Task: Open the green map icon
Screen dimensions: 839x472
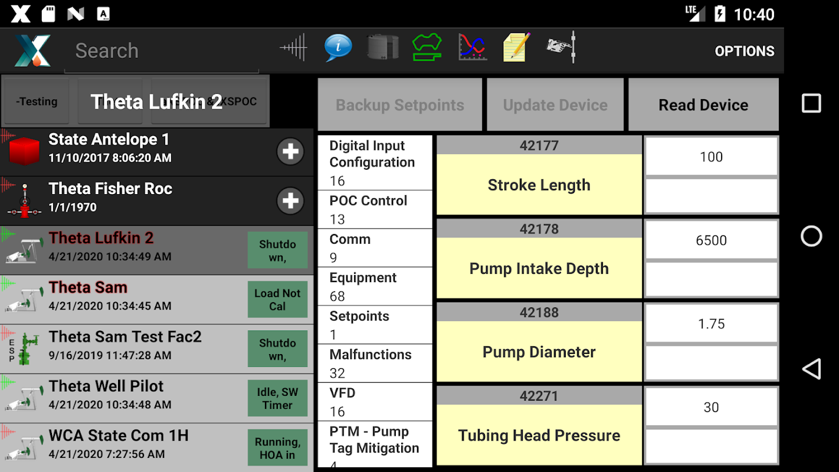Action: coord(427,48)
